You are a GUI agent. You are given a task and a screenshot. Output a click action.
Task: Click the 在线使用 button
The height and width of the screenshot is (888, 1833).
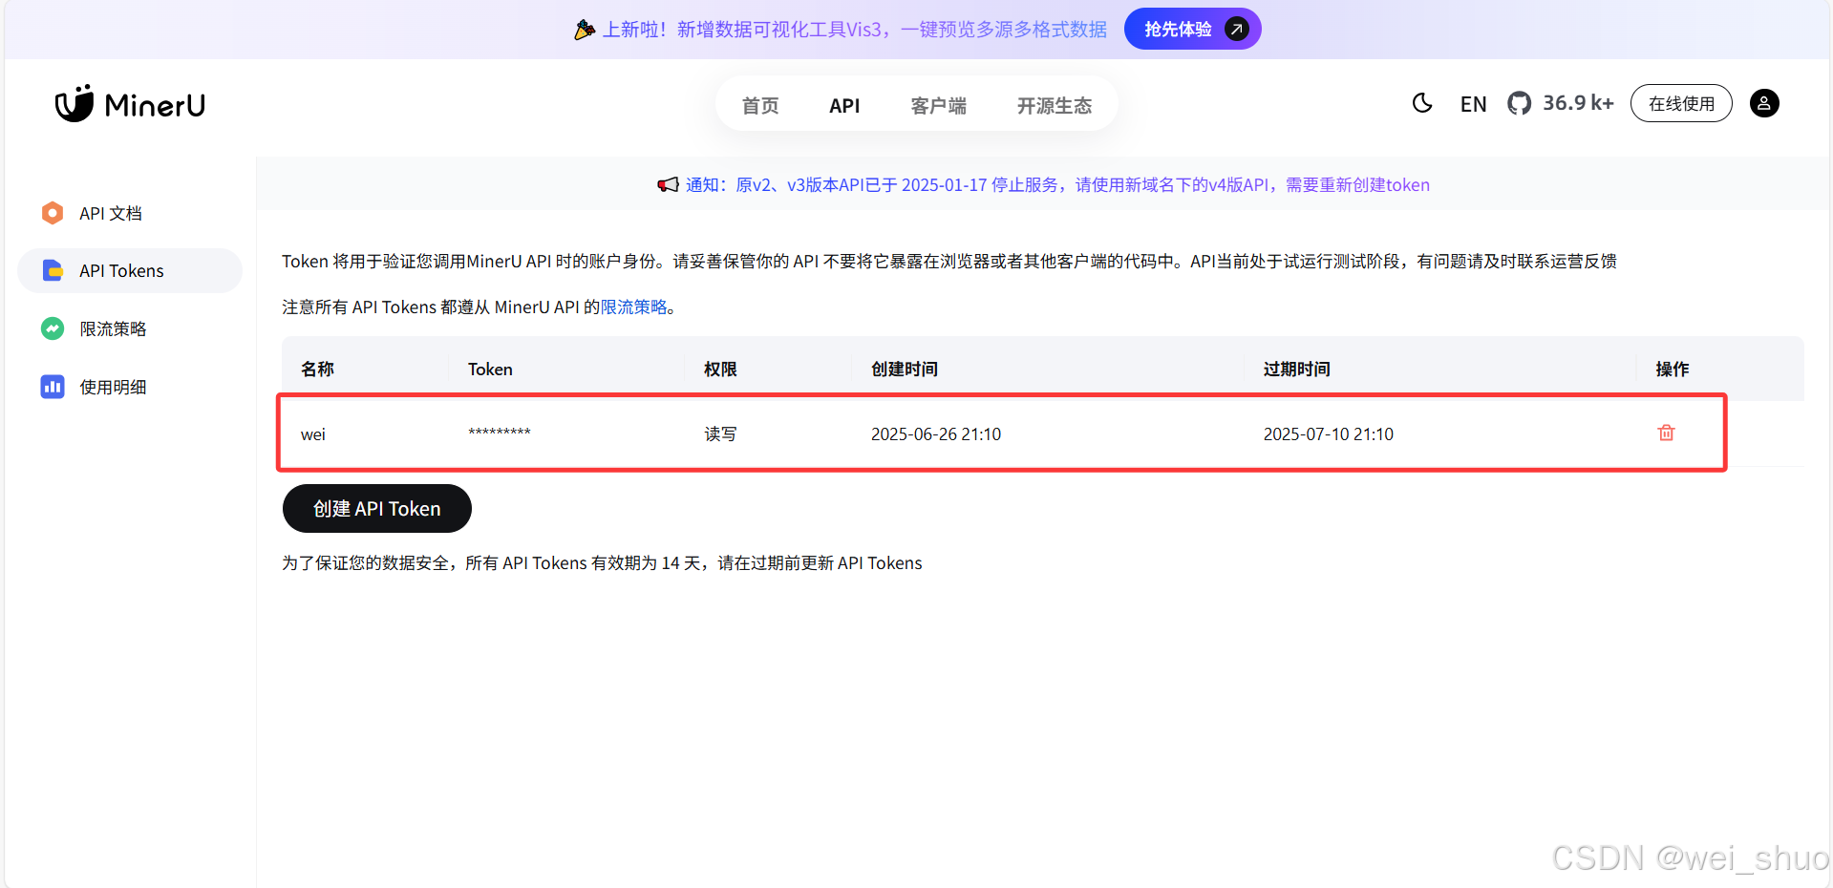1681,103
